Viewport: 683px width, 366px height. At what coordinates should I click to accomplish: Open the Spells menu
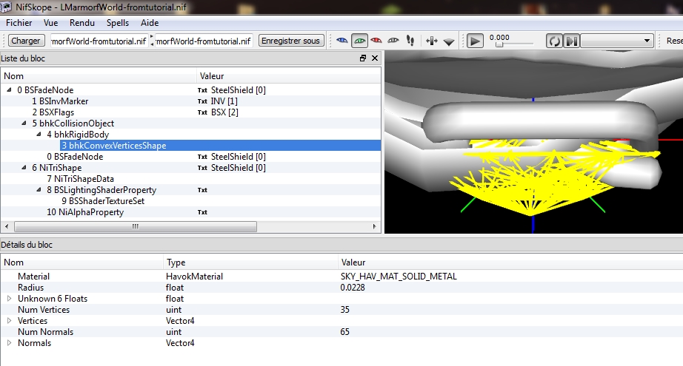(118, 23)
